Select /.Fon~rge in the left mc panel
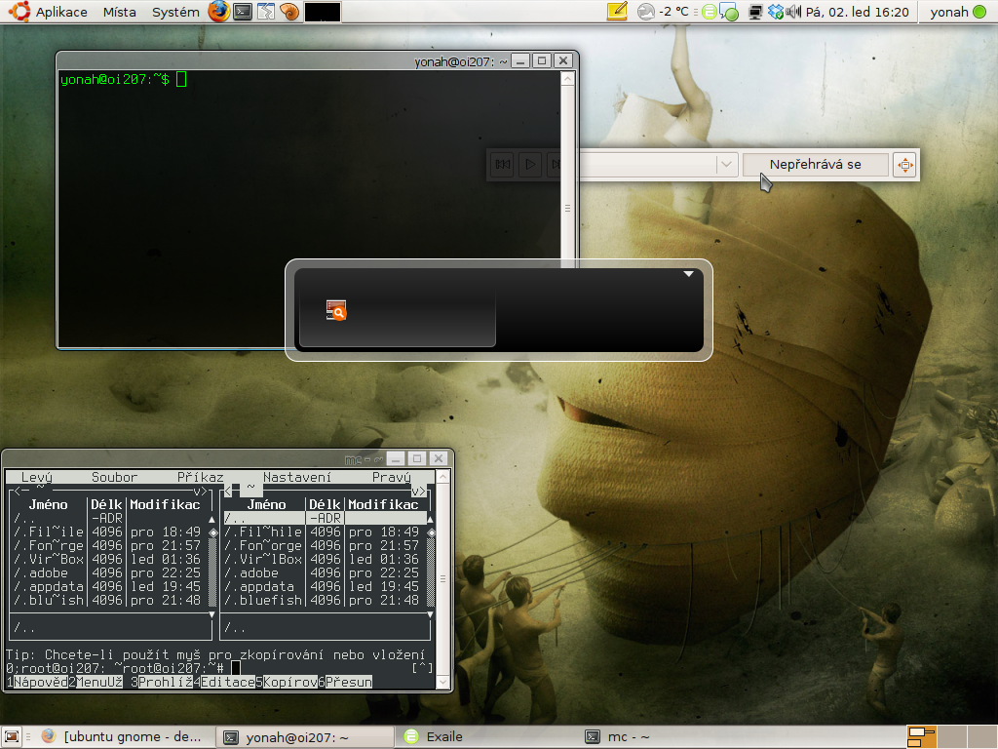 (x=108, y=545)
